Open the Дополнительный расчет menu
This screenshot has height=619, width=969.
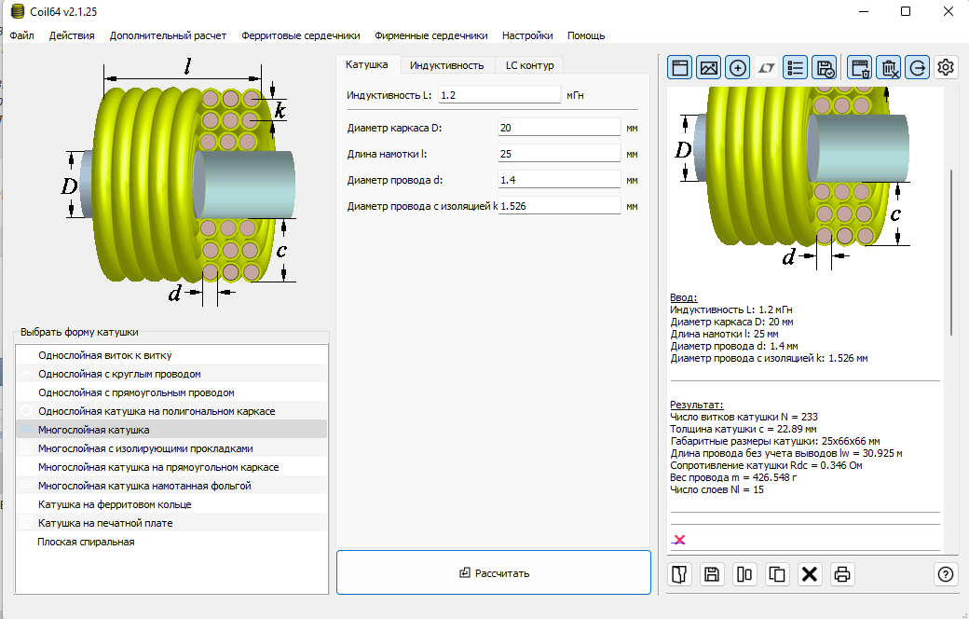pyautogui.click(x=168, y=35)
